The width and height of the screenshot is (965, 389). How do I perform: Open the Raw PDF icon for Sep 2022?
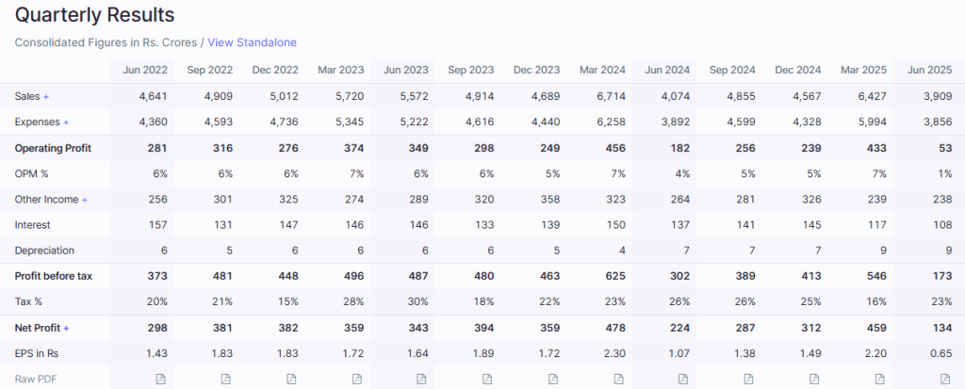coord(226,379)
